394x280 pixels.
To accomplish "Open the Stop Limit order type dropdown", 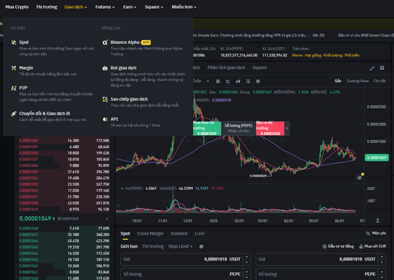I will coord(181,247).
